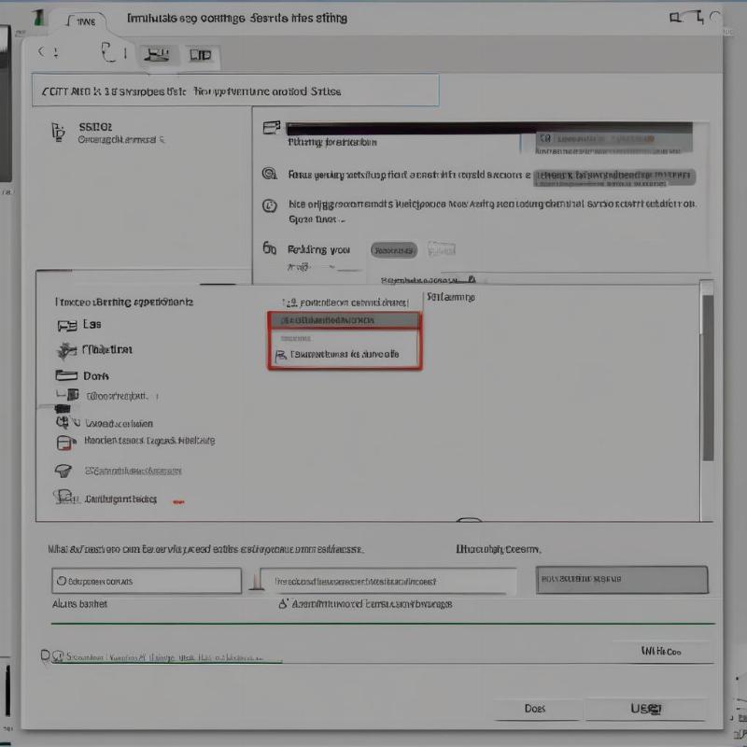Select the radio option in bottom-left field
This screenshot has height=747, width=747.
click(62, 581)
